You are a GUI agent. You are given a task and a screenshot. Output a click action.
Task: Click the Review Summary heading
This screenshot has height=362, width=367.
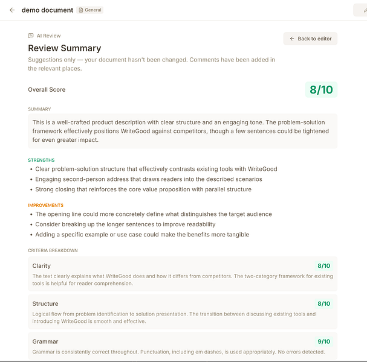click(65, 48)
